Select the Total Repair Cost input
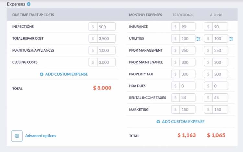This screenshot has height=152, width=243. pos(106,39)
